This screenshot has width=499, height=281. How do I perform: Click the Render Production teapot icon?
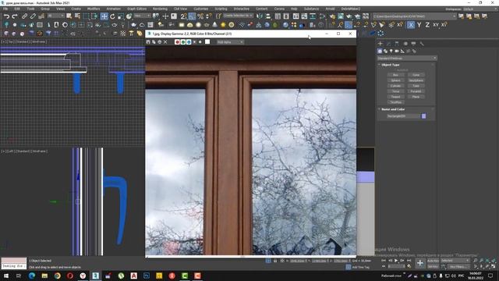pos(357,16)
